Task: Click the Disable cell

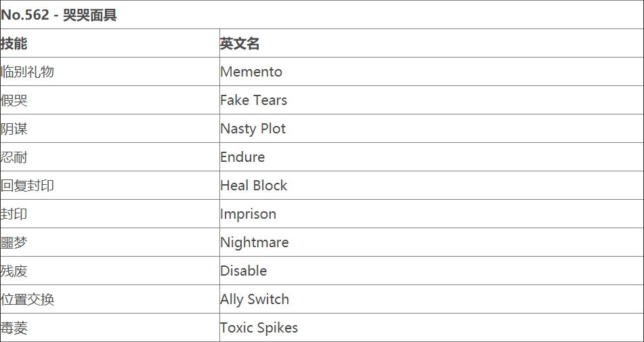Action: point(243,271)
